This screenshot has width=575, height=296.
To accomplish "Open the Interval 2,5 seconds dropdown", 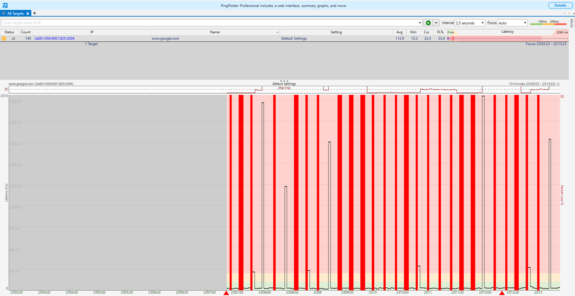I will (470, 23).
